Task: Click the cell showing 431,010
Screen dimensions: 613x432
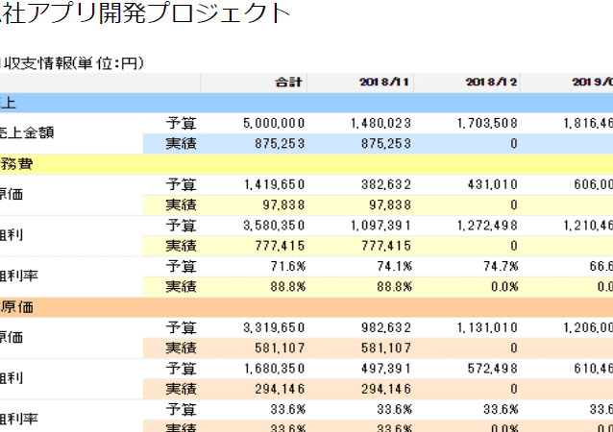Action: click(x=493, y=184)
